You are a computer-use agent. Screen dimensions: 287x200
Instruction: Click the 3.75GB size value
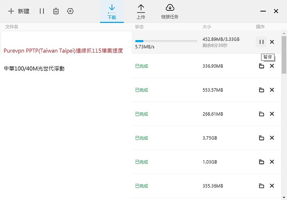pyautogui.click(x=210, y=138)
